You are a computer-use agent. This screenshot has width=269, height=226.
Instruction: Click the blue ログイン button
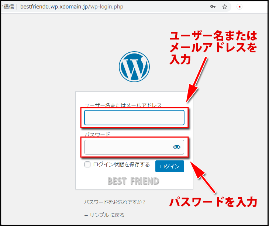coord(170,166)
